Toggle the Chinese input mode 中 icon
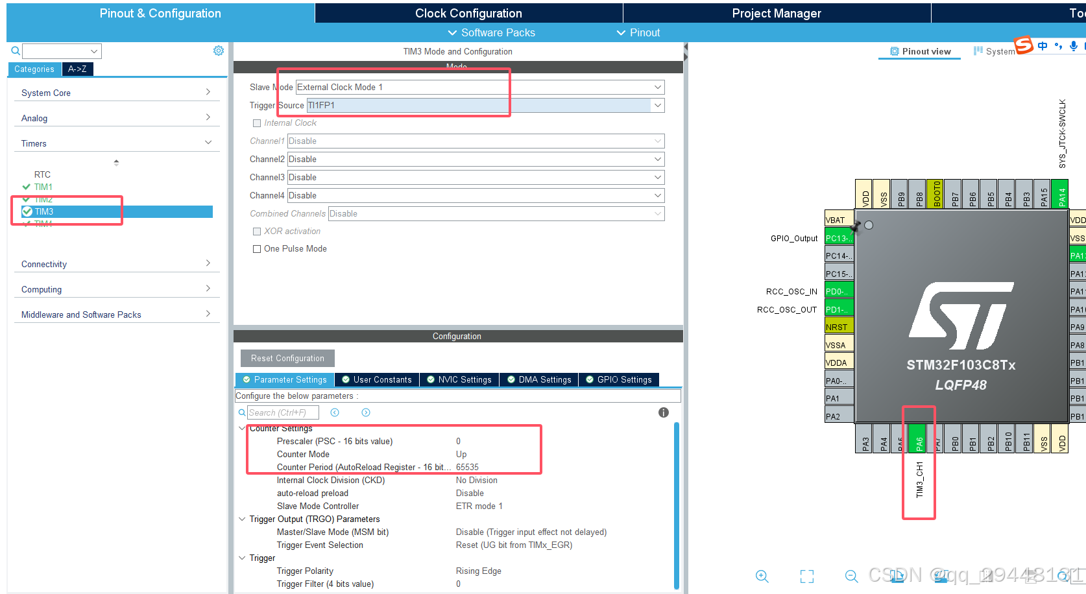The image size is (1086, 594). point(1043,45)
